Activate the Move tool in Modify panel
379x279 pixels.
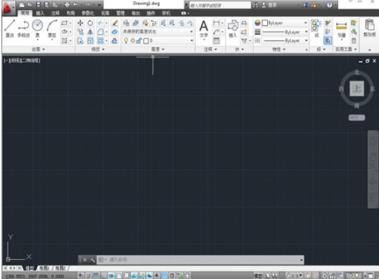pos(80,23)
